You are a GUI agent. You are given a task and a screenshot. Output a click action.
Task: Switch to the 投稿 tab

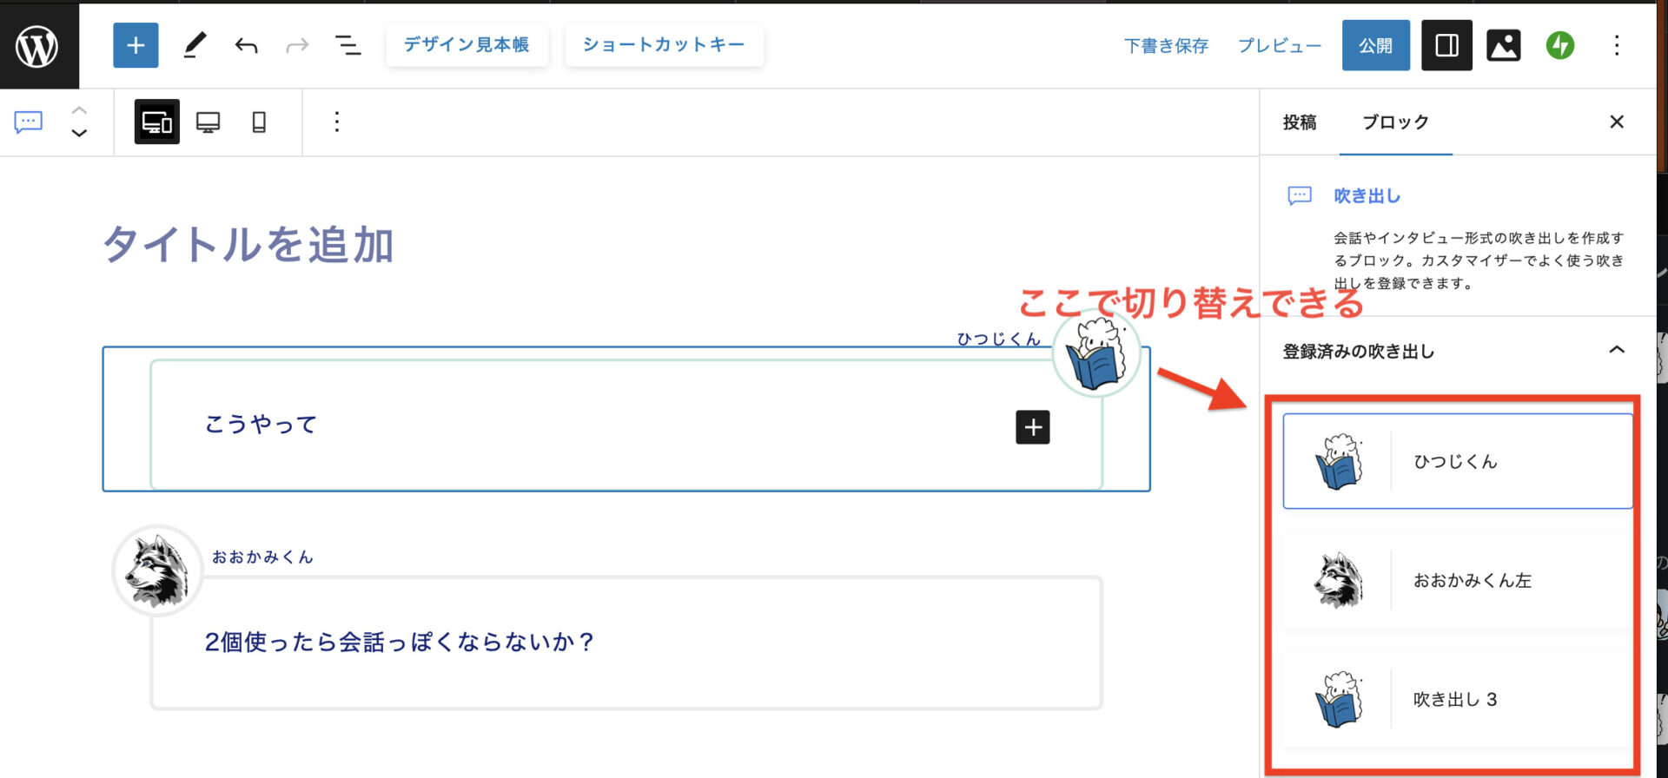tap(1300, 122)
